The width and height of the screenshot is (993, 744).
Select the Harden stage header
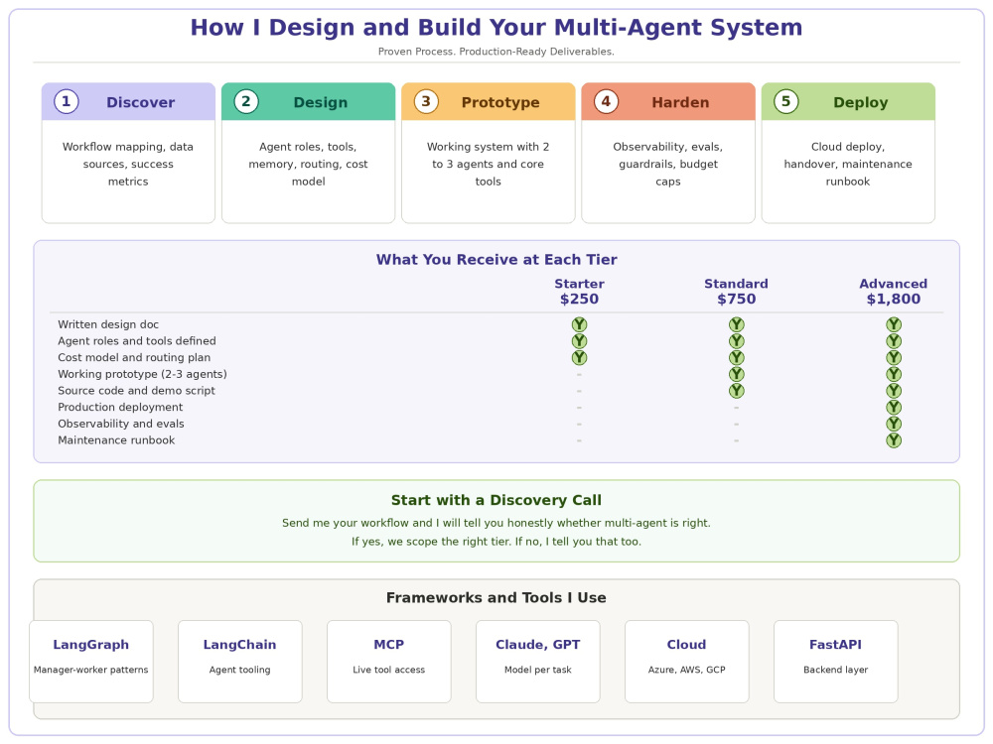(x=668, y=101)
